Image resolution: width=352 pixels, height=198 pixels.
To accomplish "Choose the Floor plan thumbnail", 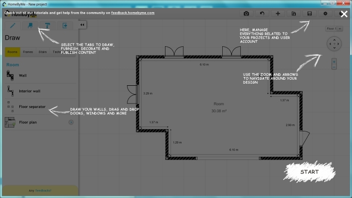I will 10,122.
